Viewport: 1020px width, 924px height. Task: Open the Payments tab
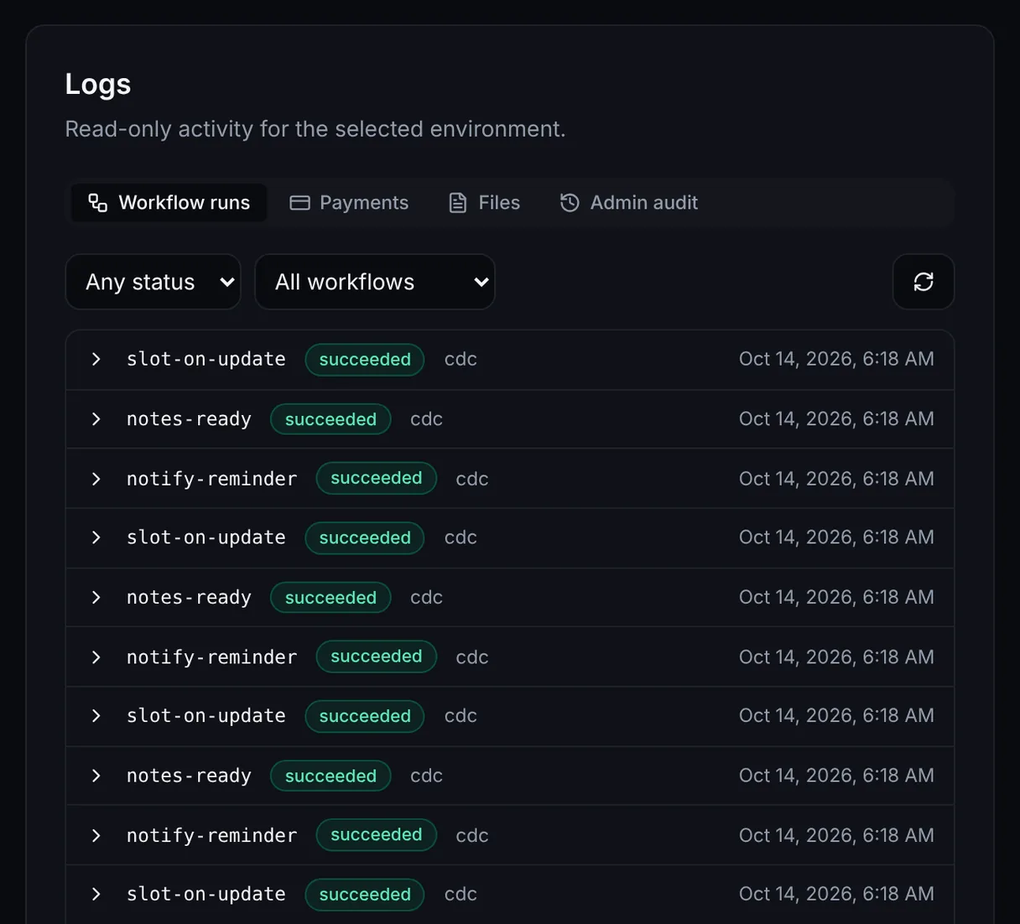tap(349, 203)
